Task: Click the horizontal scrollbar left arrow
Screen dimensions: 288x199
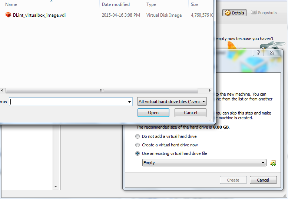Action: click(2, 90)
